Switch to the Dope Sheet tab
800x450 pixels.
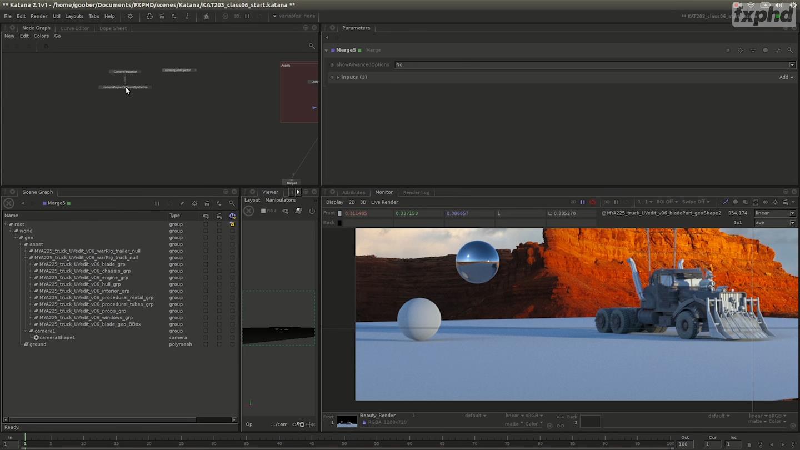(x=113, y=28)
